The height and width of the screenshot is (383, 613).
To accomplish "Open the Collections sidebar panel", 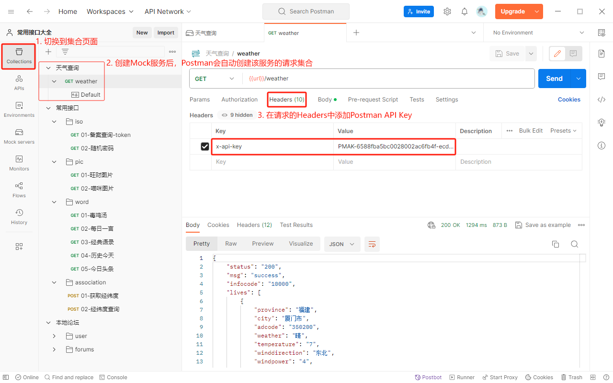I will (19, 56).
